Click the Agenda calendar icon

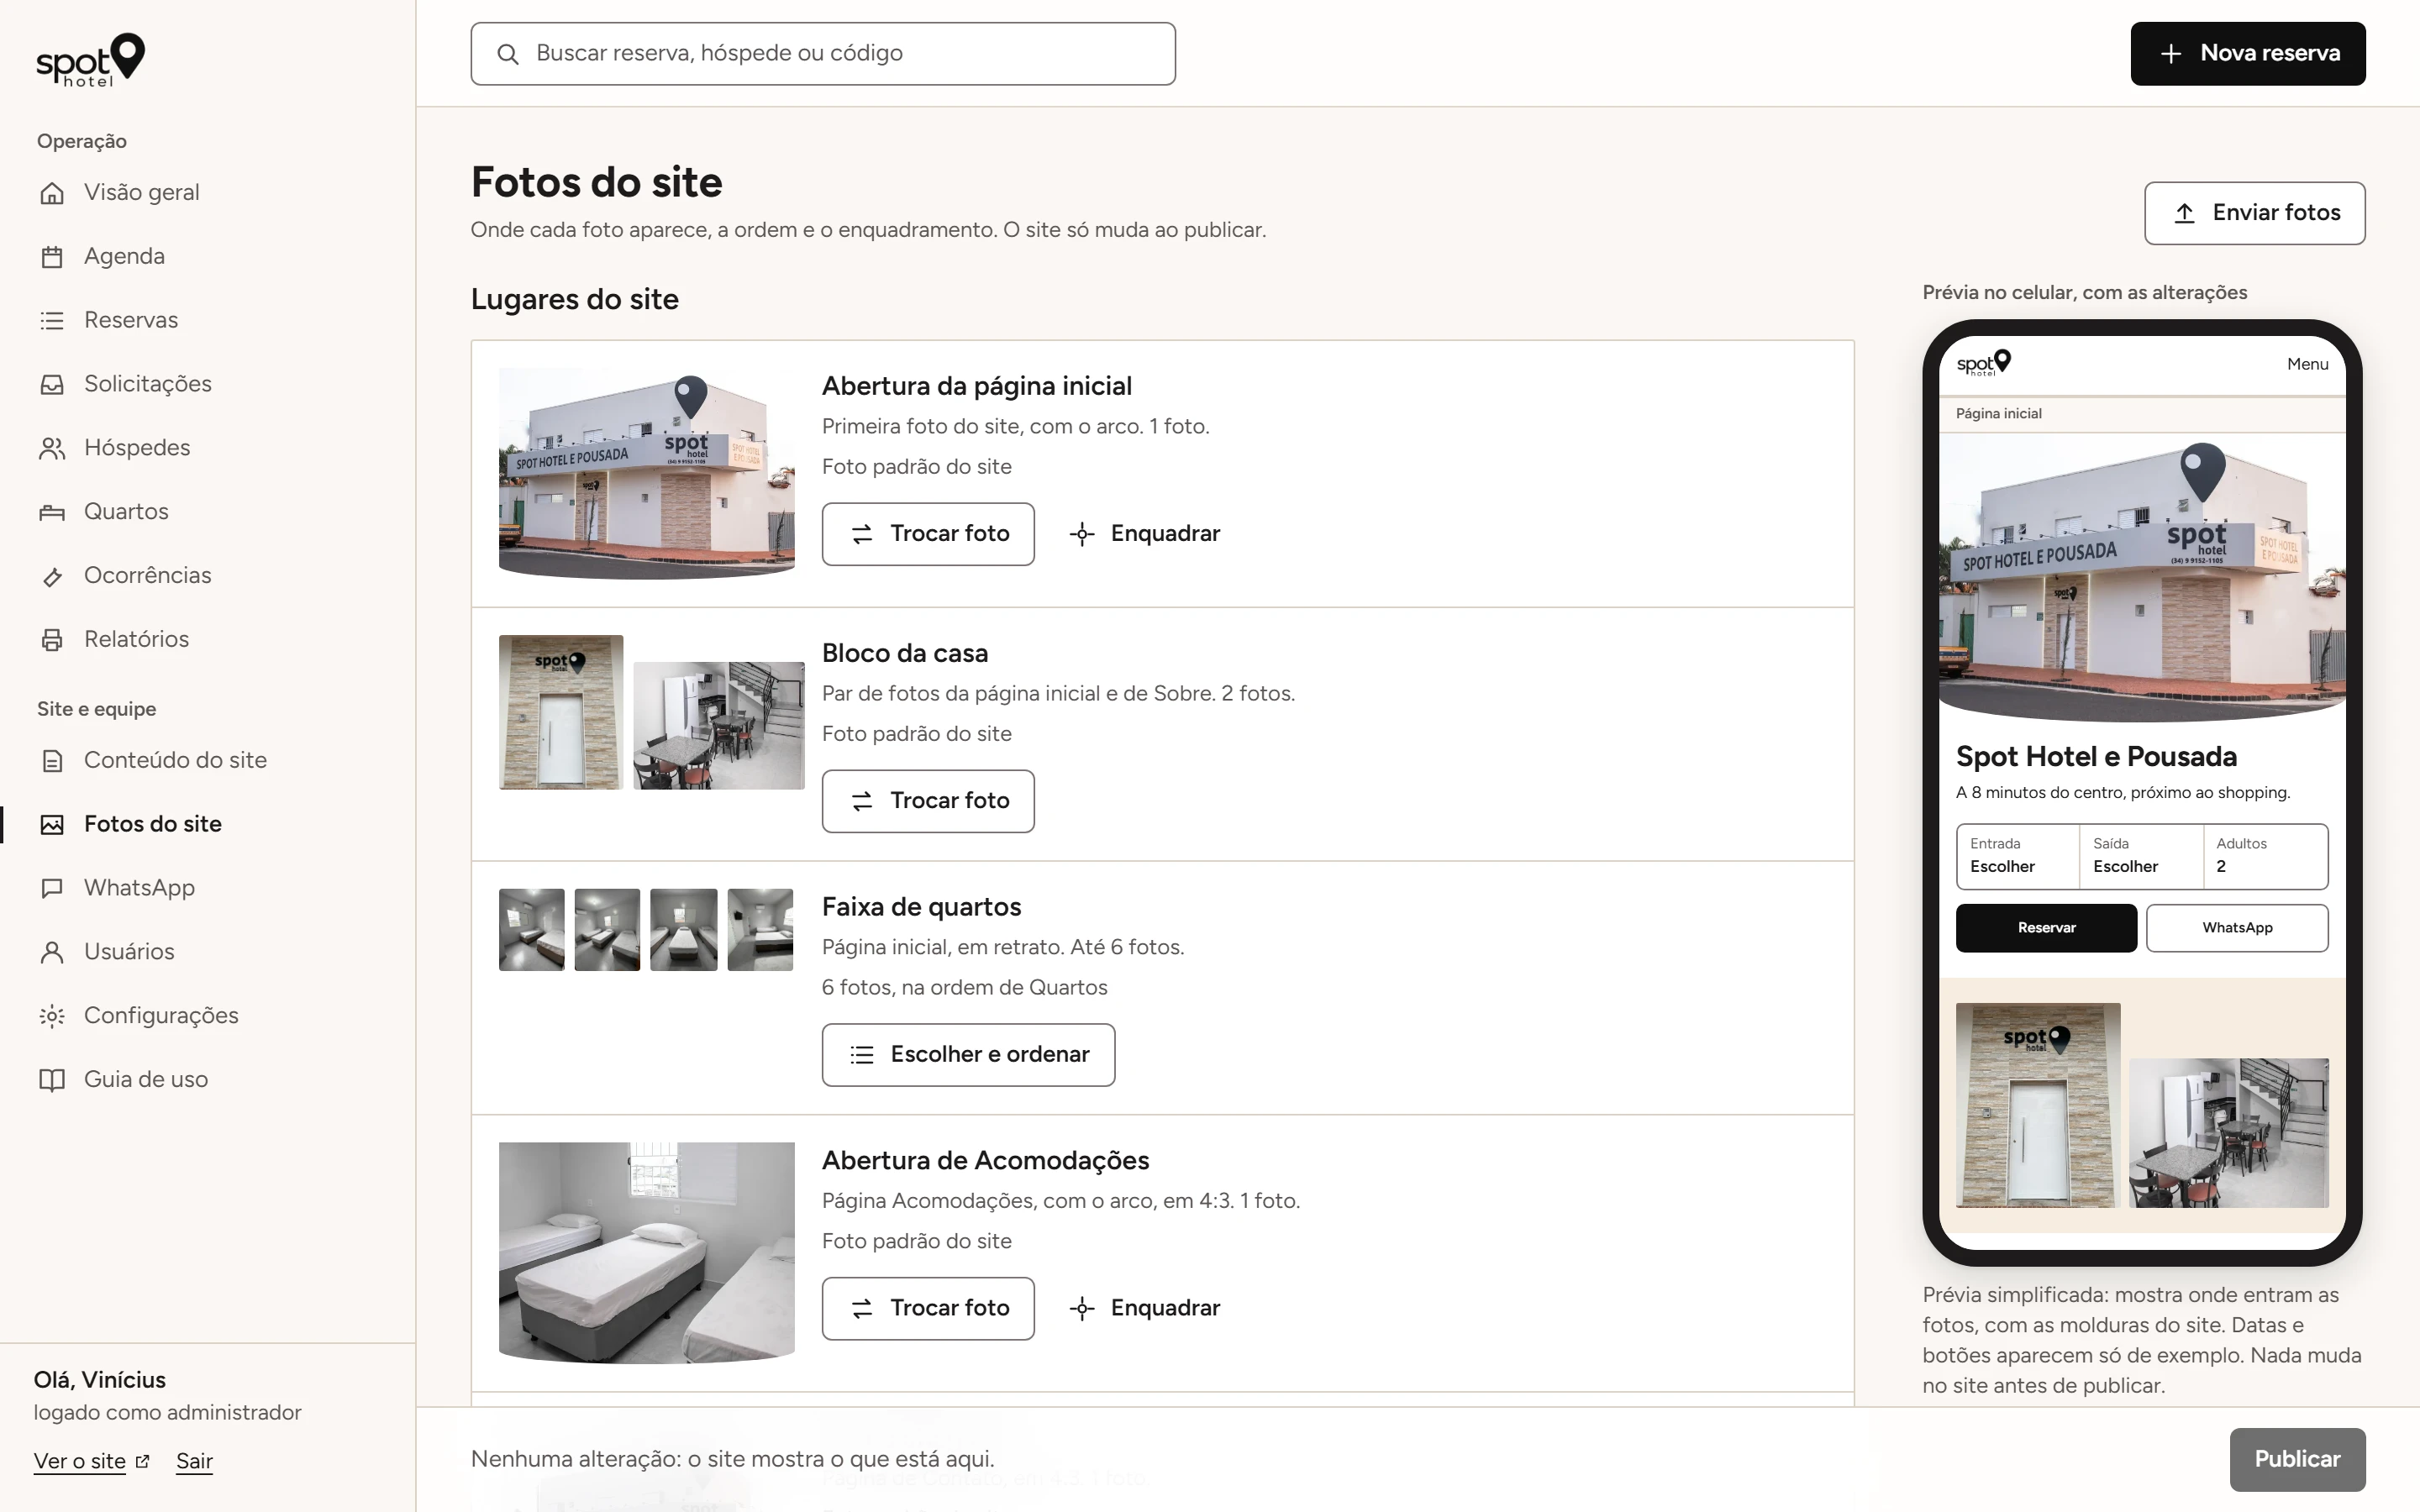point(52,257)
